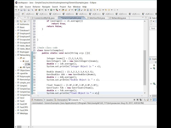This screenshot has height=128, width=171.
Task: Click the Debug bug toolbar icon
Action: (x=46, y=10)
